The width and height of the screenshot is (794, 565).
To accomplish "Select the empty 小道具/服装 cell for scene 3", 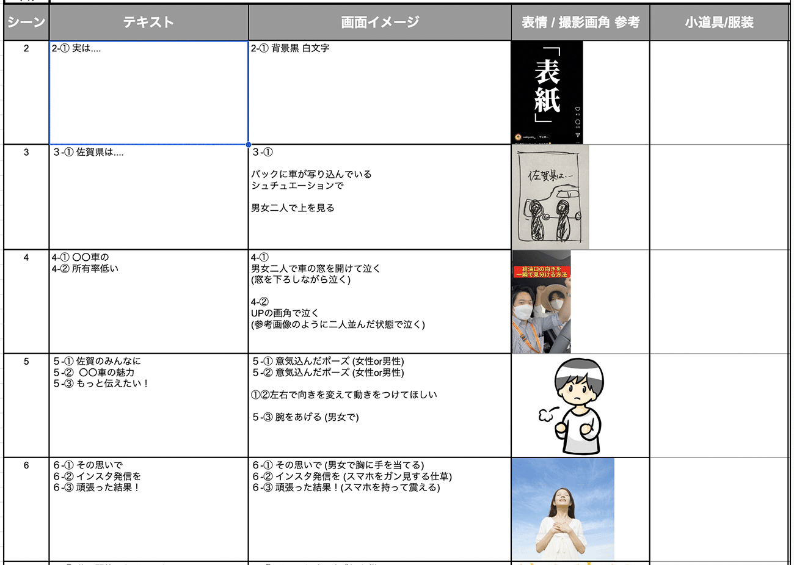I will [719, 197].
